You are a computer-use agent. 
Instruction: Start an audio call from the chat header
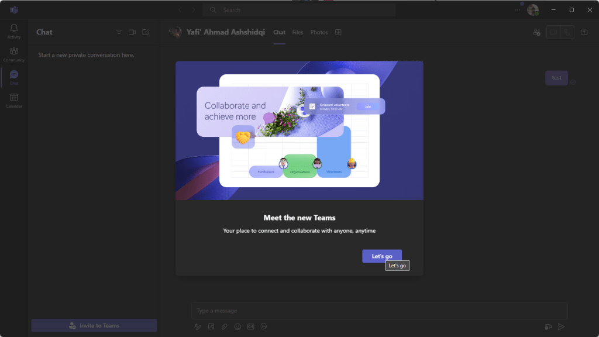click(567, 32)
